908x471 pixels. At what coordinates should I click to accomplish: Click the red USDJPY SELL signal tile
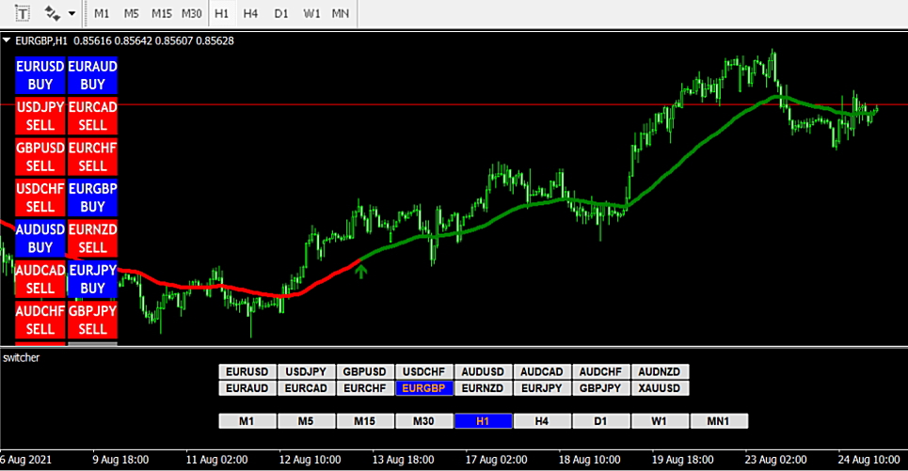point(40,116)
